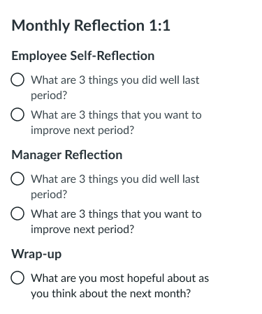The height and width of the screenshot is (314, 262).
Task: Click 'period?' under Employee Self-Reflection first question
Action: tap(49, 96)
